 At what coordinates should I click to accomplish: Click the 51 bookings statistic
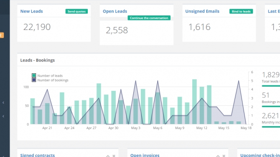pyautogui.click(x=265, y=95)
